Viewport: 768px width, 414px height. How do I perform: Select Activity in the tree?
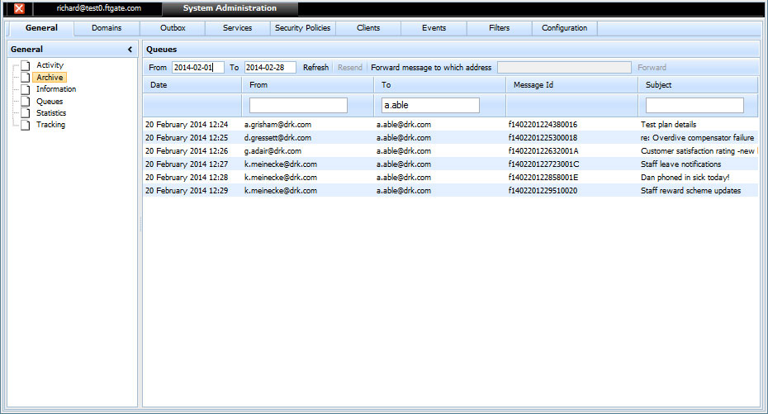50,65
